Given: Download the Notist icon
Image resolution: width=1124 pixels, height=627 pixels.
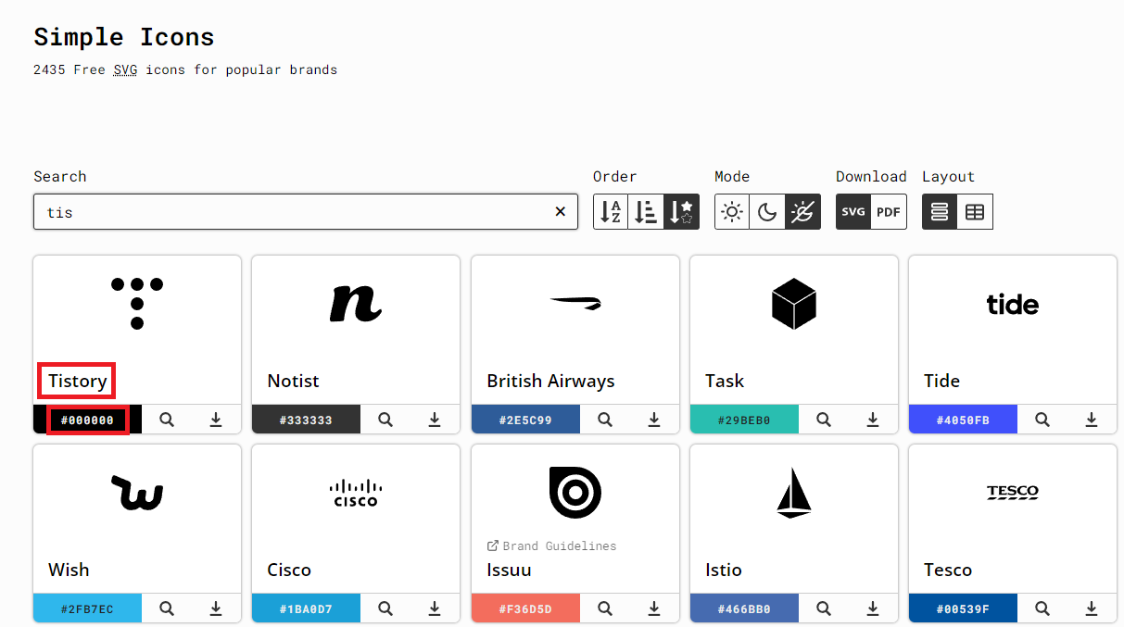Looking at the screenshot, I should point(435,420).
